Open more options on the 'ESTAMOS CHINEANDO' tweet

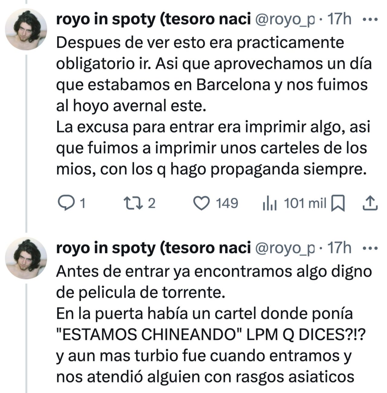(x=370, y=248)
